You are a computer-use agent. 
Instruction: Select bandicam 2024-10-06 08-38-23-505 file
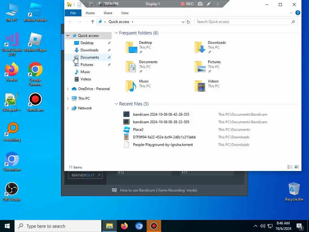click(161, 122)
